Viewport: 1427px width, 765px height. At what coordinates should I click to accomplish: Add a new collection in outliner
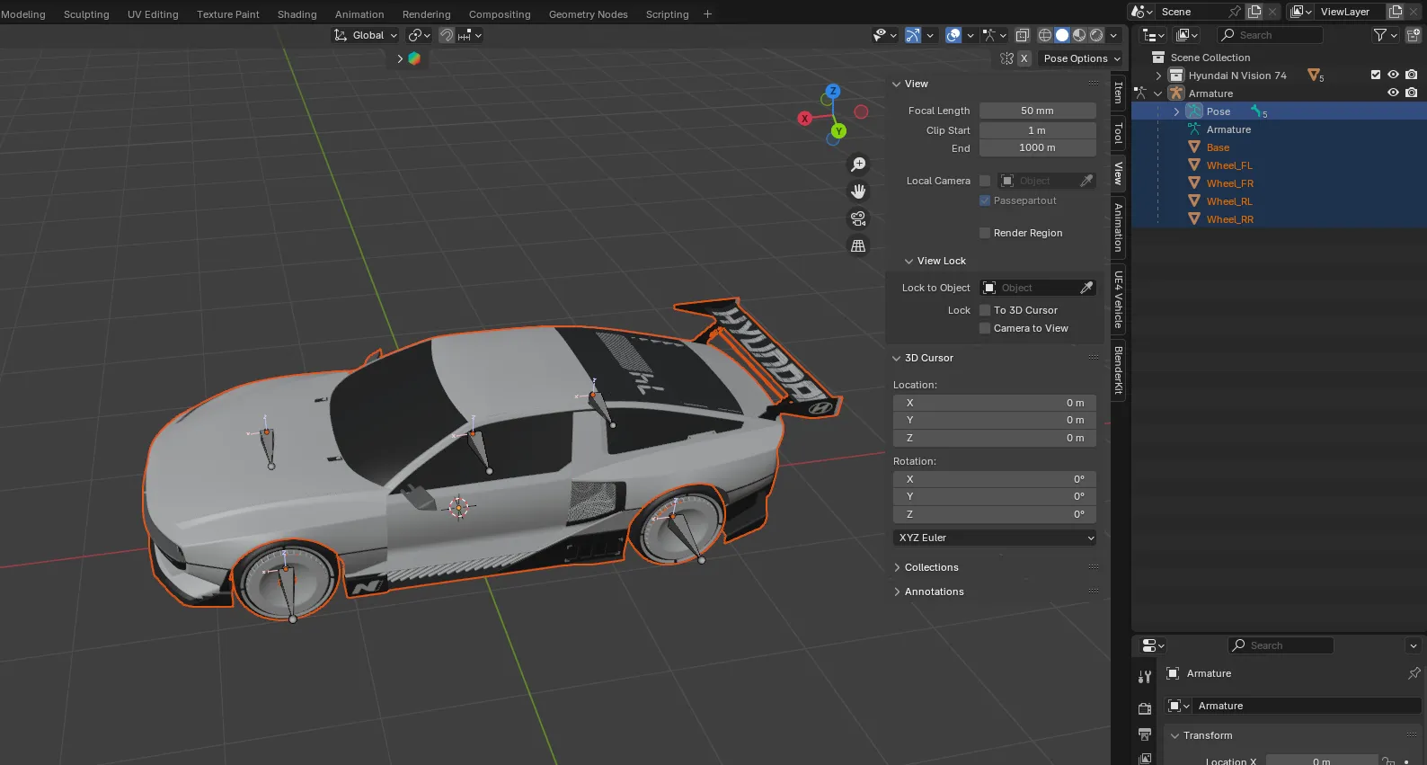(x=1413, y=35)
